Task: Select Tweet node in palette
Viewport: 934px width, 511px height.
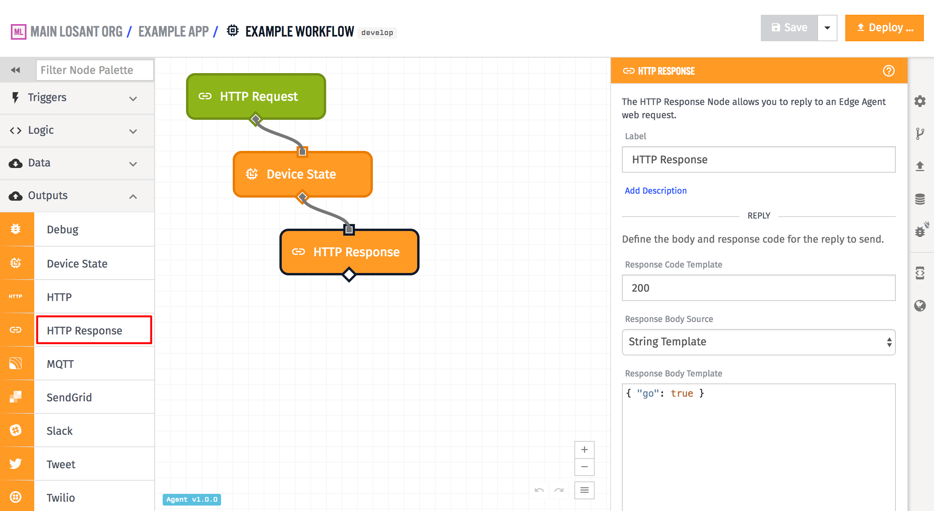Action: 77,464
